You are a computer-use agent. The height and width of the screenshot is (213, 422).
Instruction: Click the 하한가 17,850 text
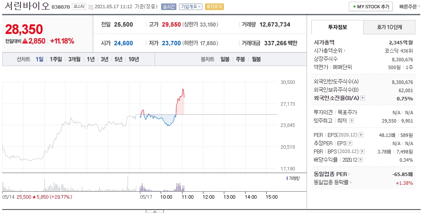click(200, 43)
